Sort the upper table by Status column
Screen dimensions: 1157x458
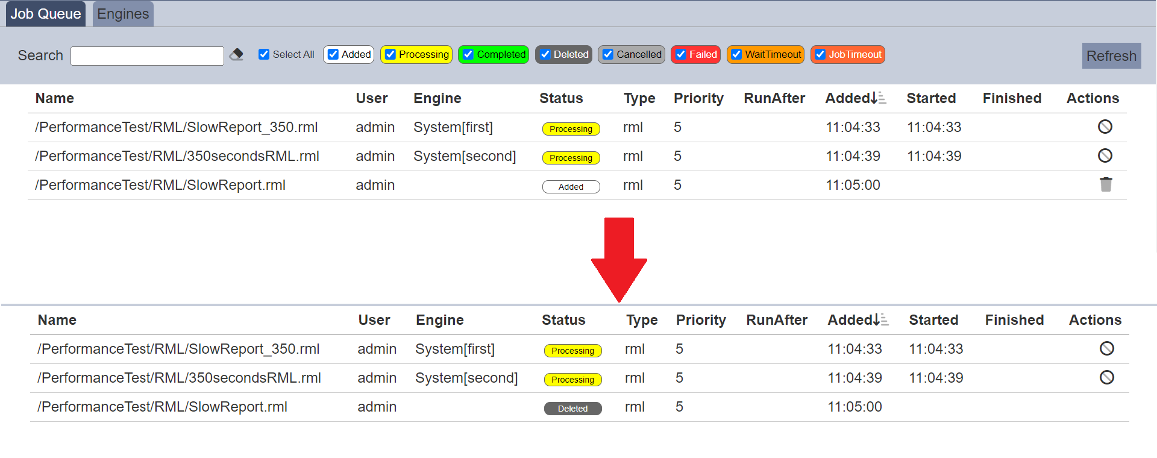tap(561, 98)
